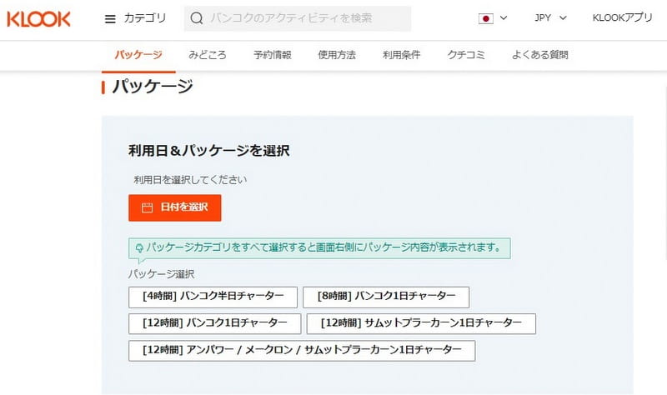Click the calendar icon on date button
Image resolution: width=667 pixels, height=395 pixels.
point(148,207)
